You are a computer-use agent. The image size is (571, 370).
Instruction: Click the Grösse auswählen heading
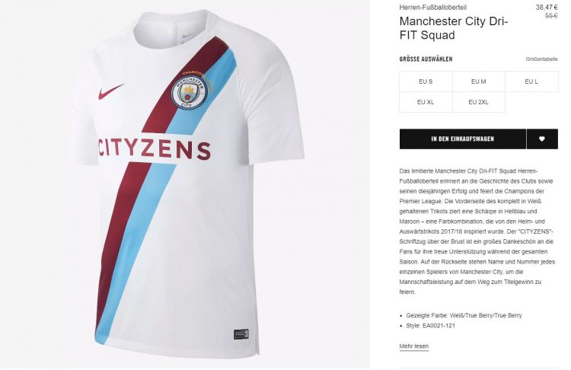pos(426,59)
